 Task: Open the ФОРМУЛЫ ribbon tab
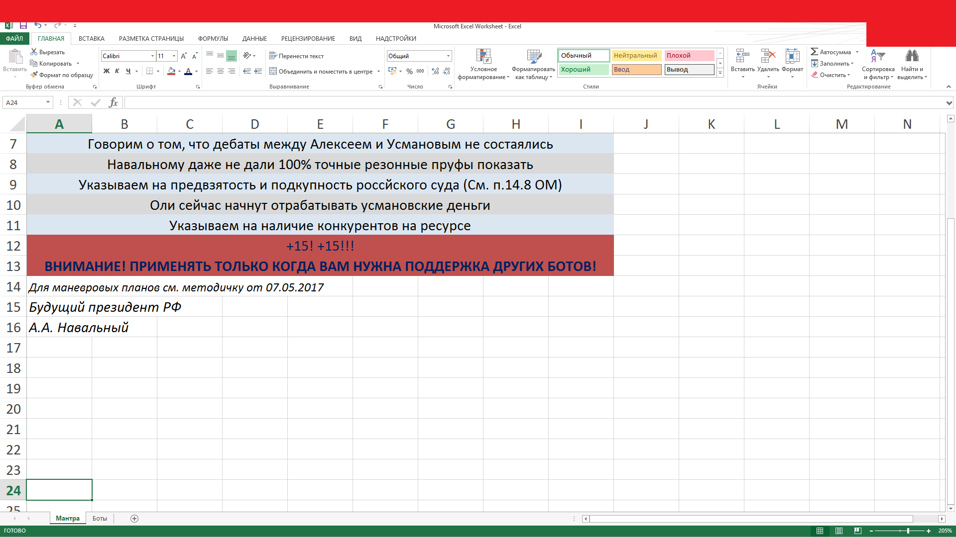213,39
